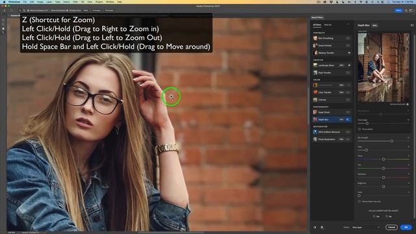
Task: Select the Zoom tool in left toolbar
Action: 3,32
